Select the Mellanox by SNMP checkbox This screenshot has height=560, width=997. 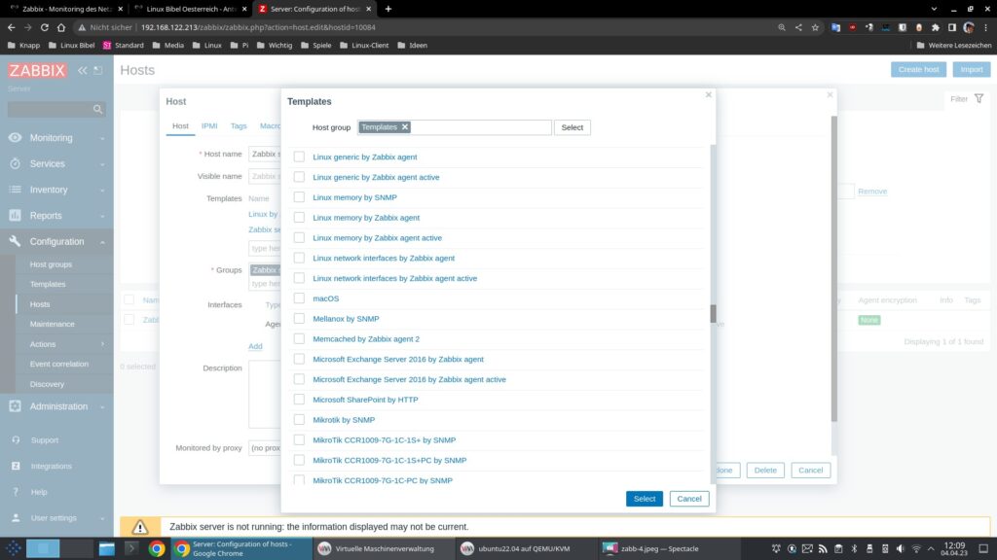click(299, 319)
